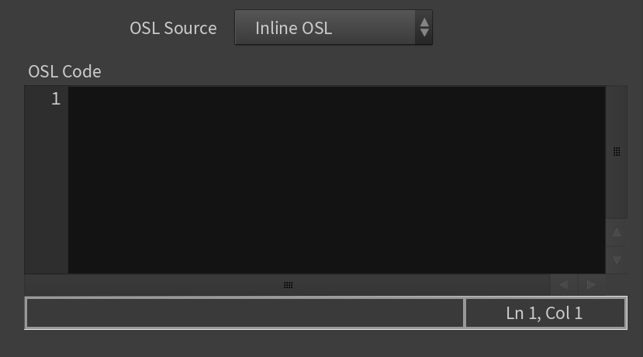This screenshot has height=357, width=643.
Task: Click the horizontal scrollbar right of its grip
Action: point(422,284)
